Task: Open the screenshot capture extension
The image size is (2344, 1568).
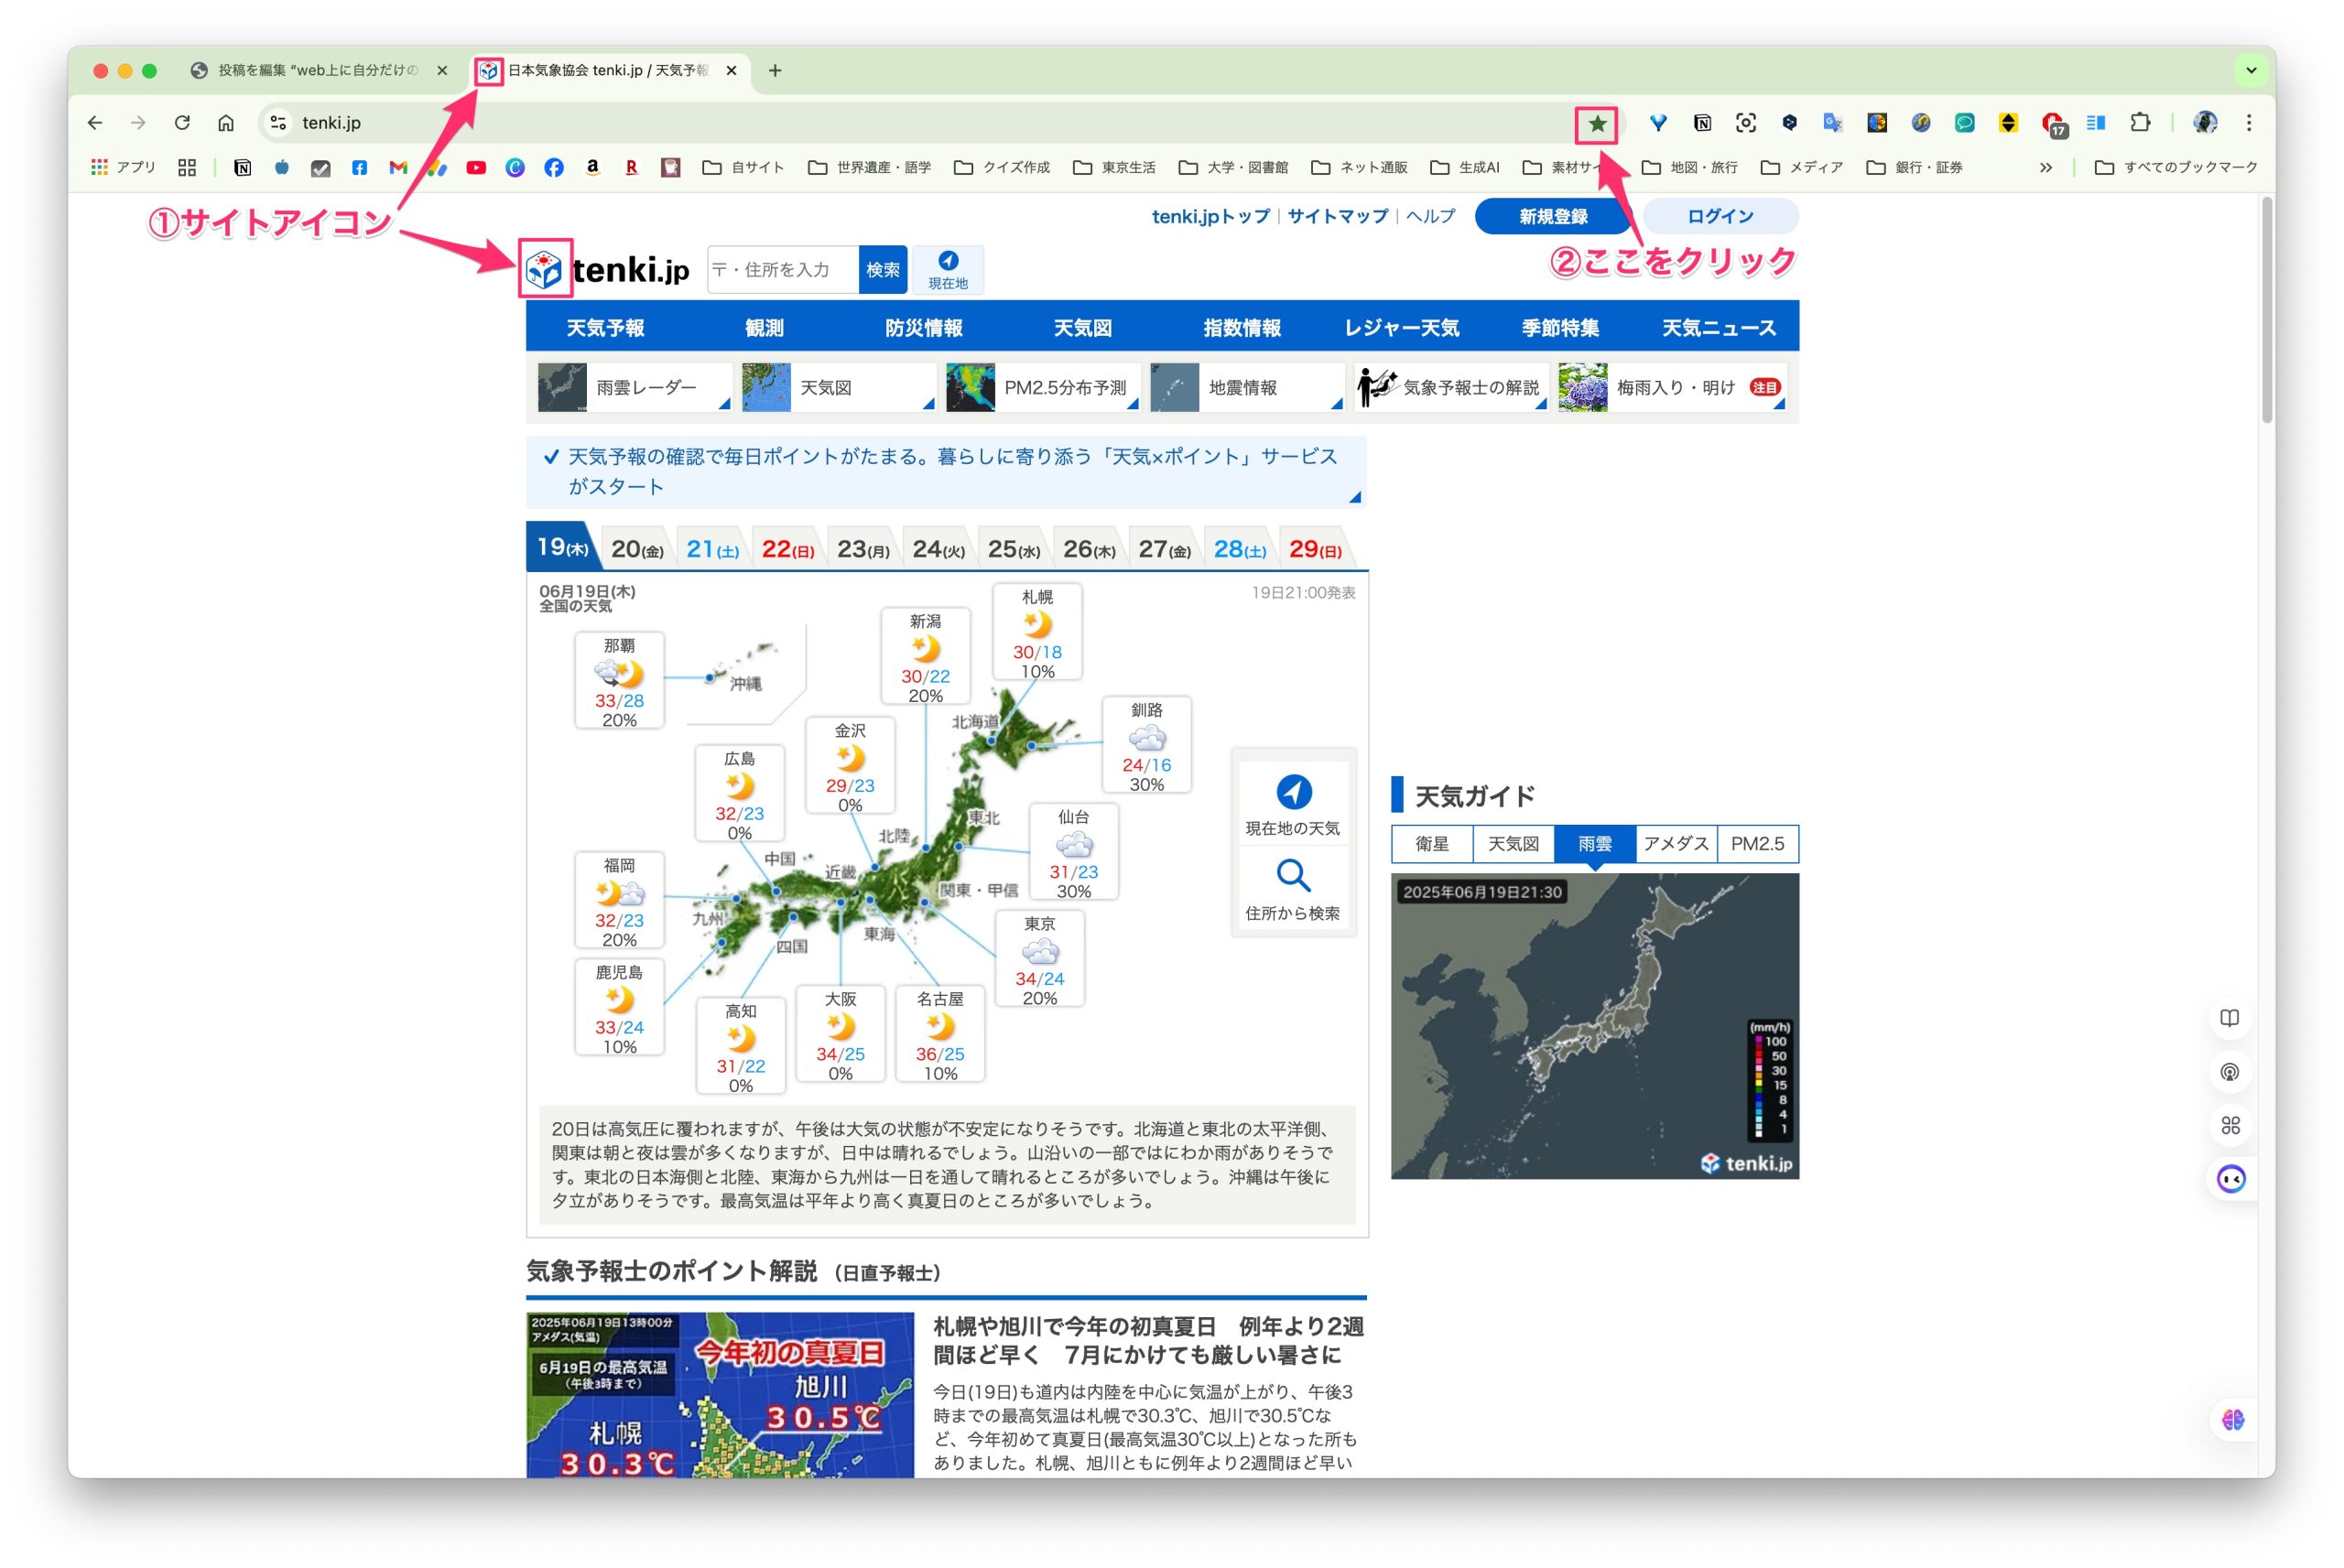Action: point(1746,123)
